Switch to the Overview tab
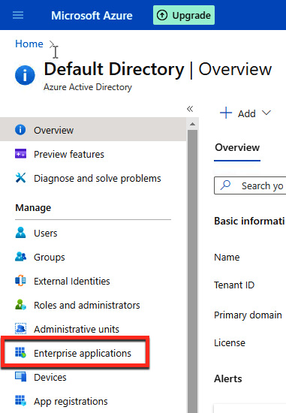 coord(237,148)
